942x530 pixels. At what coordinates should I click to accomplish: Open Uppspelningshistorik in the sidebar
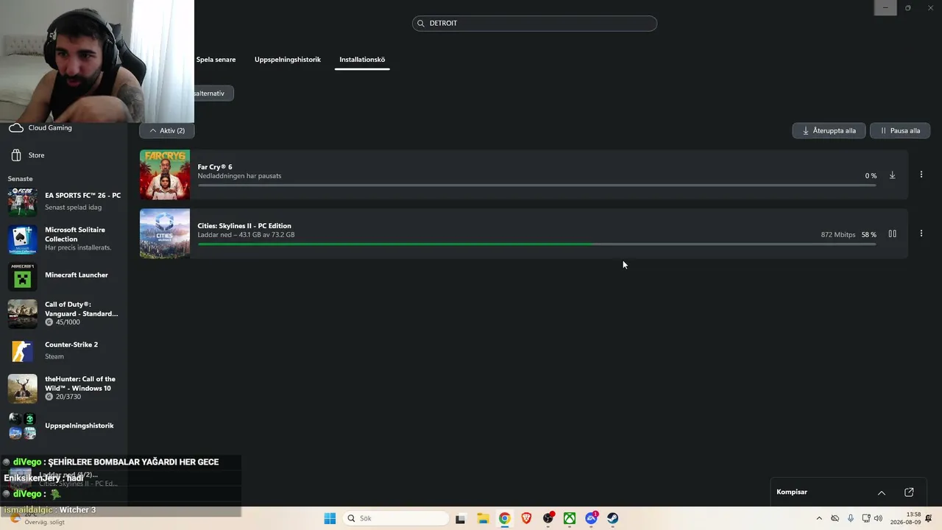64,425
